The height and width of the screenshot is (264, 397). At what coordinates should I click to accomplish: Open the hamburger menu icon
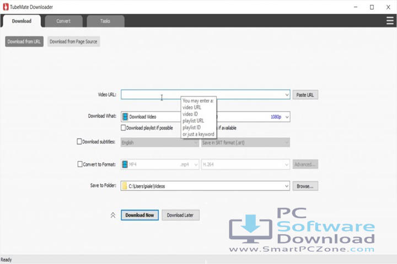click(390, 20)
